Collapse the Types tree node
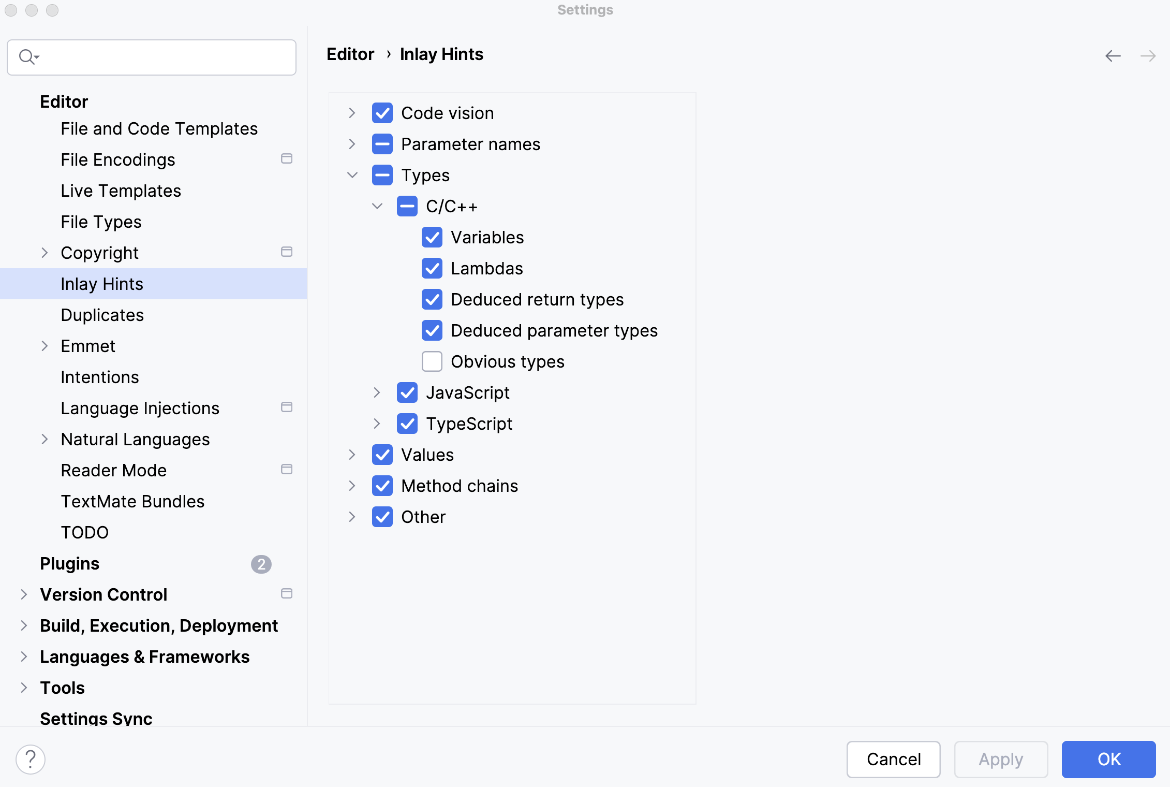This screenshot has width=1170, height=787. click(x=352, y=175)
